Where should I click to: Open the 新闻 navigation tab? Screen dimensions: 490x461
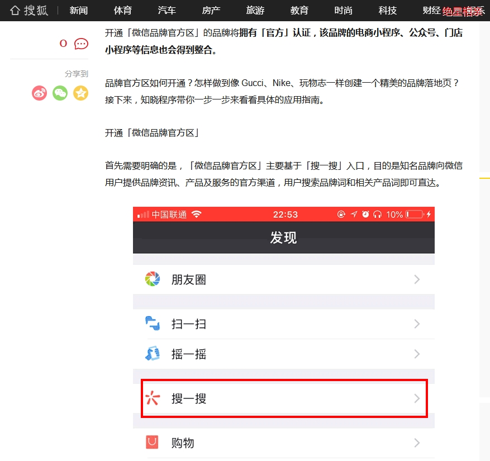(79, 11)
